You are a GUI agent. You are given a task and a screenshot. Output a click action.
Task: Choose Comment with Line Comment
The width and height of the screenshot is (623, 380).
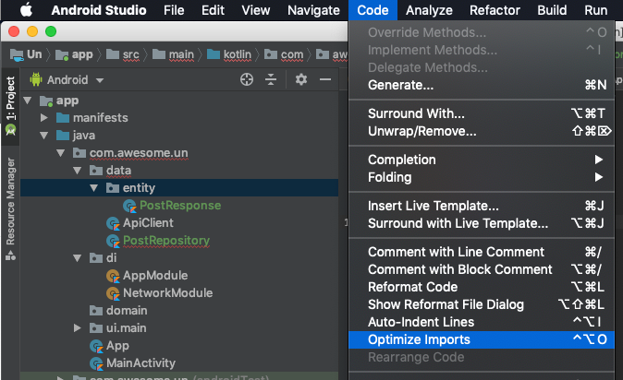coord(482,252)
